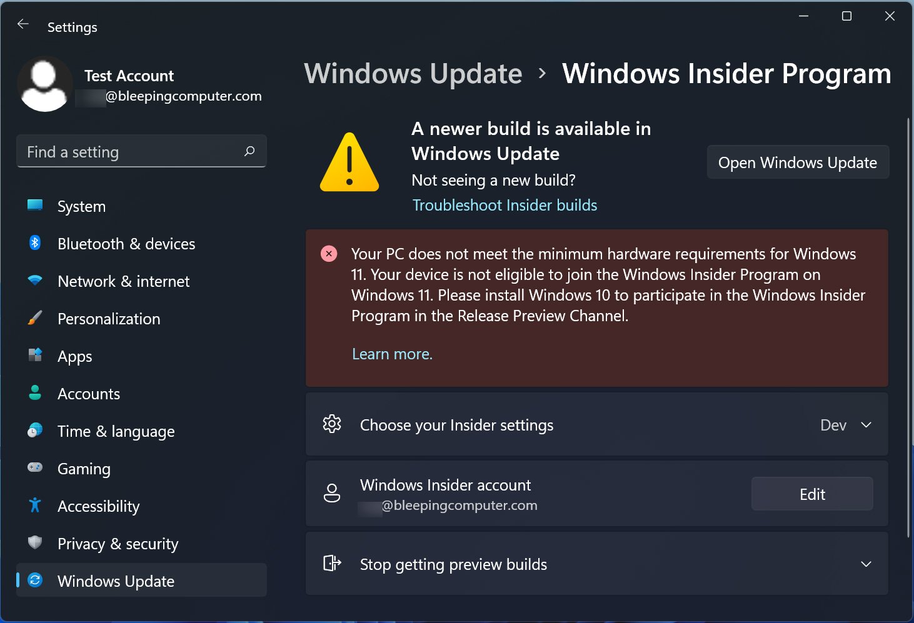Select Accounts in the sidebar
Viewport: 914px width, 623px height.
[x=89, y=394]
